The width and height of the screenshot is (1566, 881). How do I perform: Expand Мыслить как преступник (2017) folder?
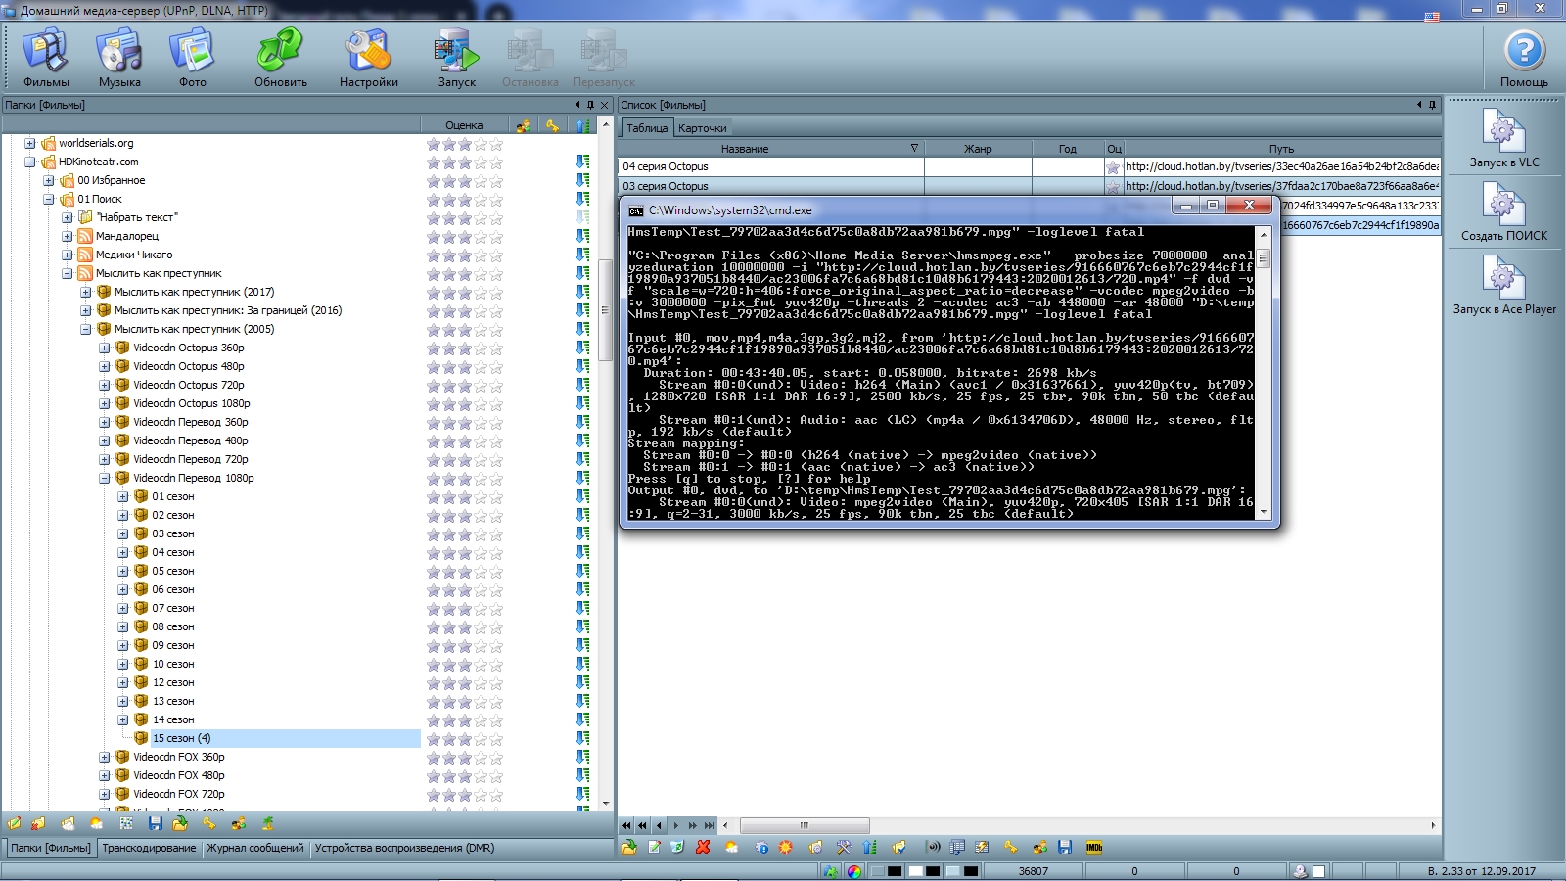coord(86,292)
